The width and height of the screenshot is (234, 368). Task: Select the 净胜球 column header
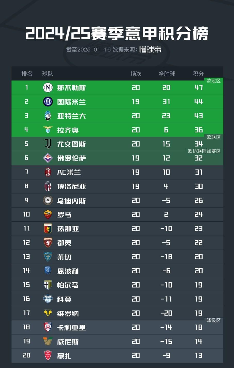point(167,74)
